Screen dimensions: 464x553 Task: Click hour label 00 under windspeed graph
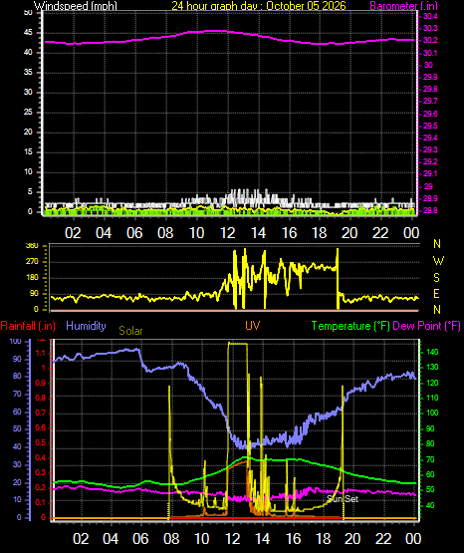[411, 233]
